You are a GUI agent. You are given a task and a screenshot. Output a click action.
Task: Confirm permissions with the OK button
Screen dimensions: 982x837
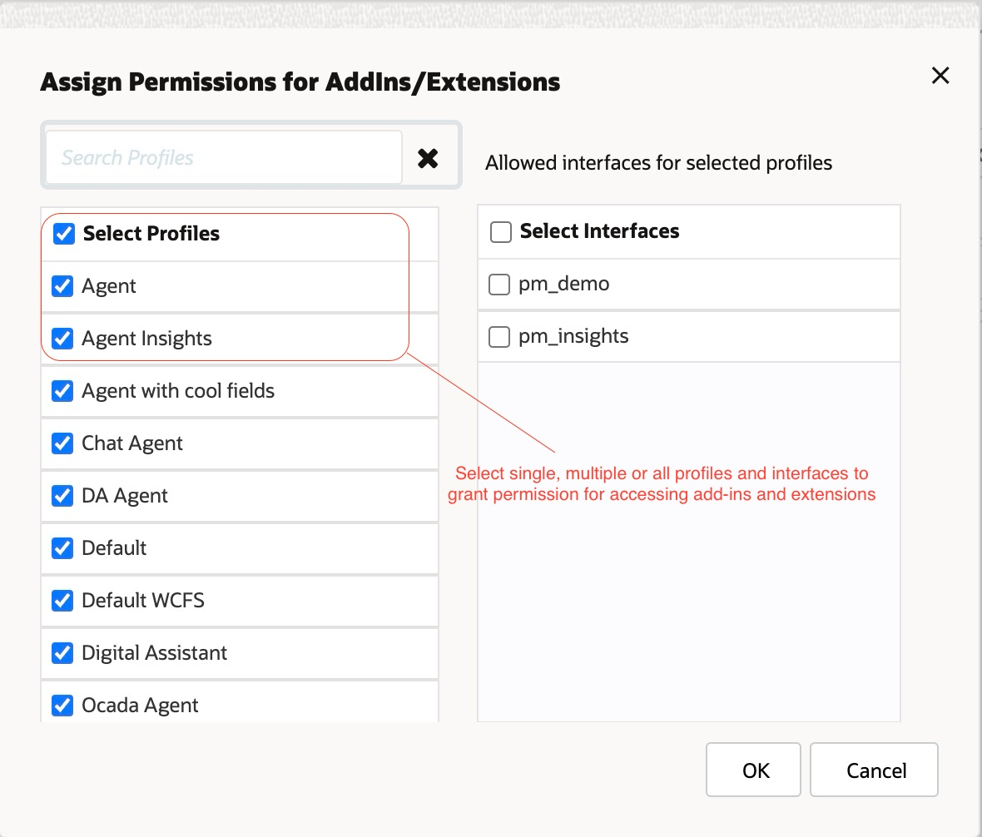click(753, 770)
